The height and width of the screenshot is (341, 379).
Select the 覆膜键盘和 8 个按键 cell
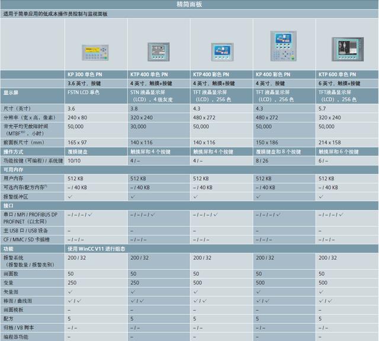click(x=278, y=152)
